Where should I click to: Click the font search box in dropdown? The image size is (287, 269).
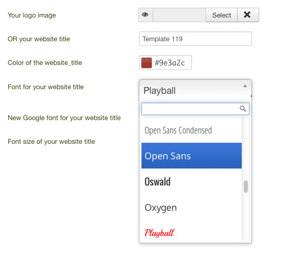[x=195, y=109]
